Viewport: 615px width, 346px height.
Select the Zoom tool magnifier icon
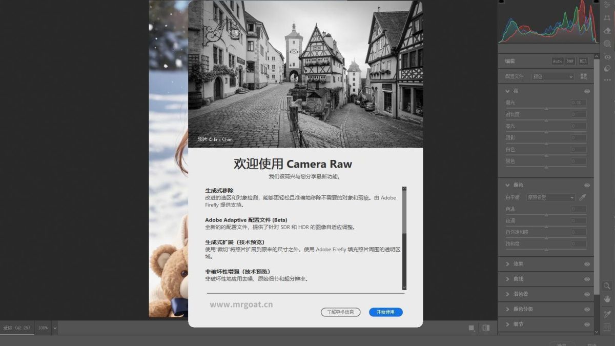[x=607, y=286]
